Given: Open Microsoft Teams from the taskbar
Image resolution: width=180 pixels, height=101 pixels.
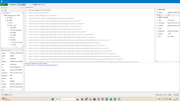Looking at the screenshot, I should (86, 99).
